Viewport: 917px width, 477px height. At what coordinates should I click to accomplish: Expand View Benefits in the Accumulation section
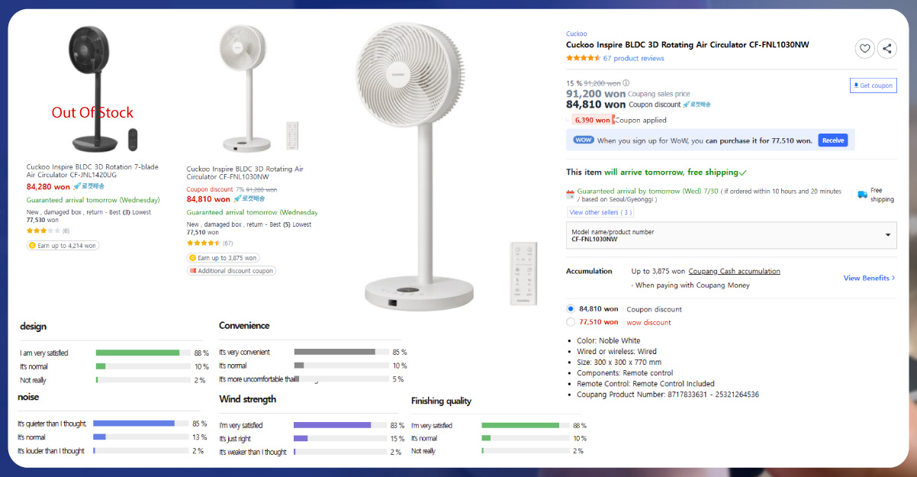868,278
